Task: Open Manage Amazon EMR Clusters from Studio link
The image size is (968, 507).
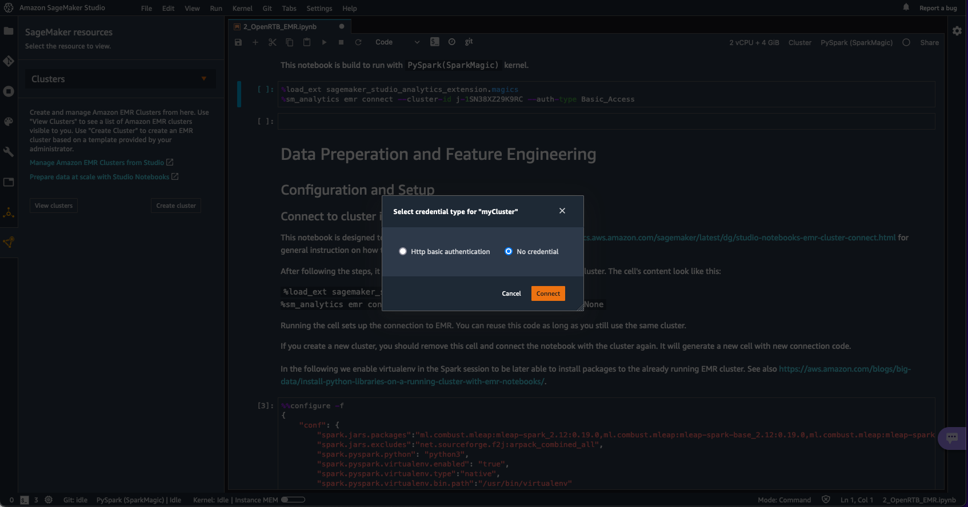Action: click(x=101, y=163)
